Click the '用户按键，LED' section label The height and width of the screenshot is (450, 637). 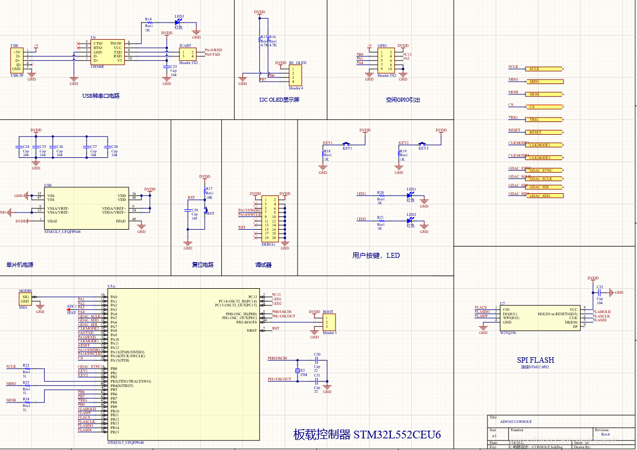[376, 255]
